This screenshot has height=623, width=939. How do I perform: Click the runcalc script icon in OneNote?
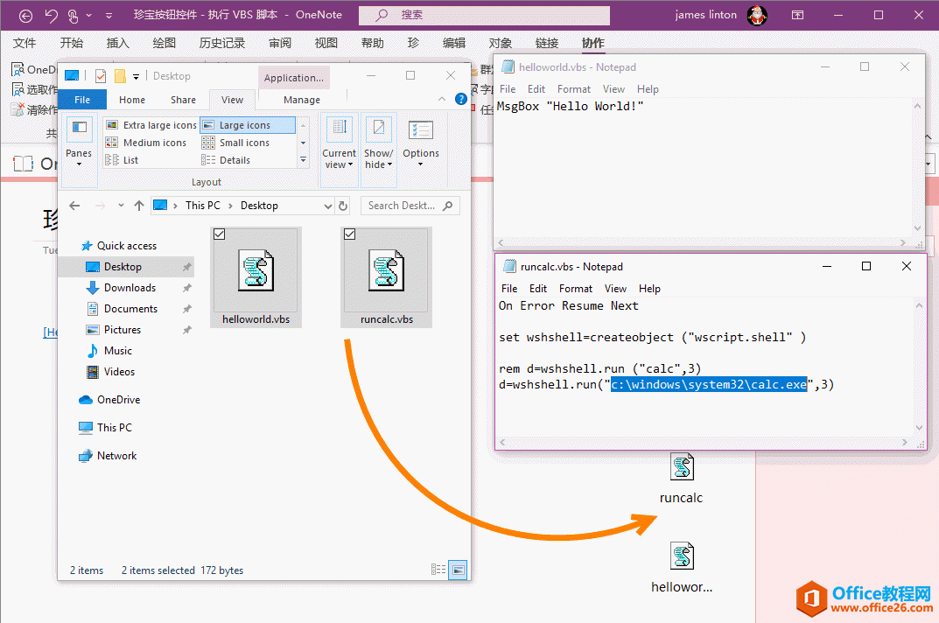click(x=682, y=468)
